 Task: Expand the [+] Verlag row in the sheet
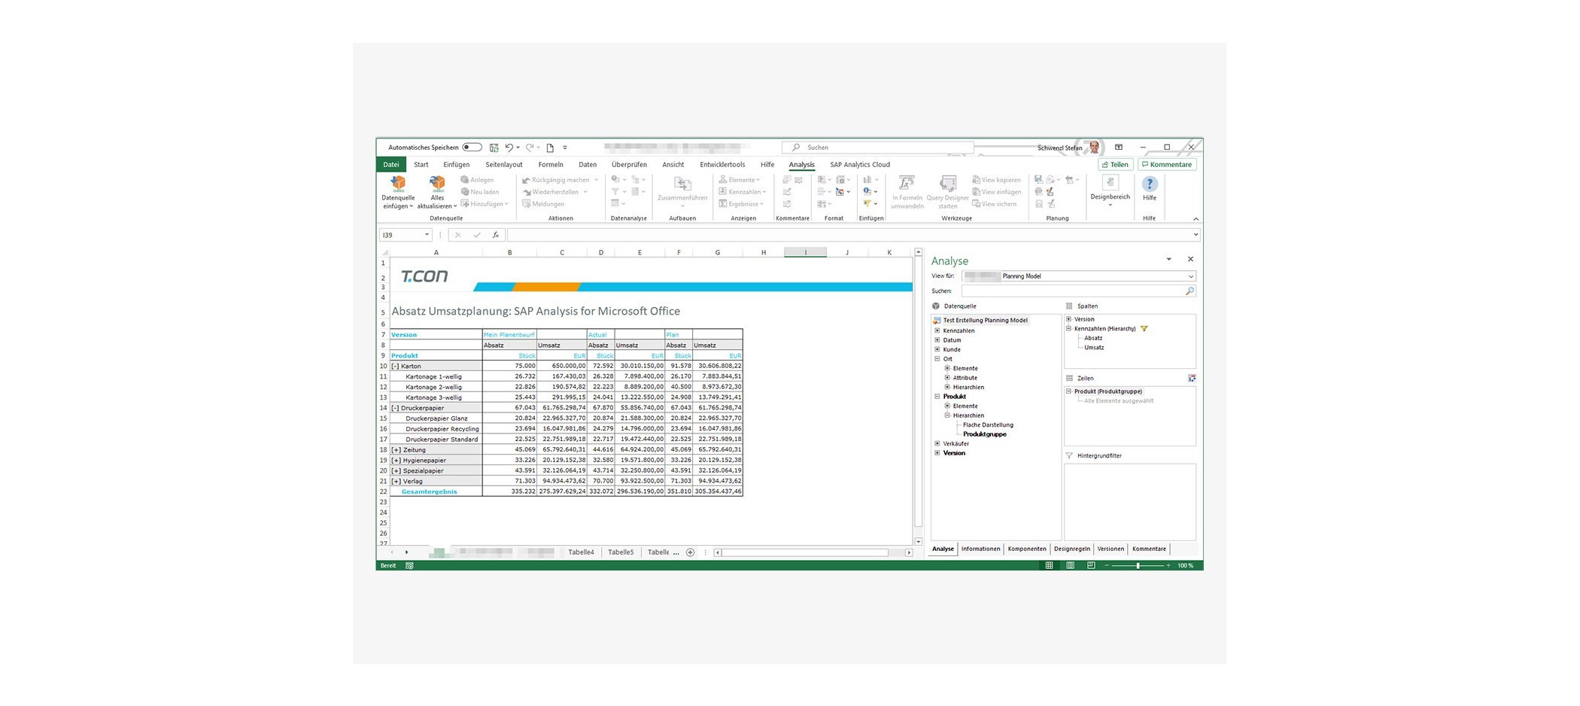tap(396, 481)
